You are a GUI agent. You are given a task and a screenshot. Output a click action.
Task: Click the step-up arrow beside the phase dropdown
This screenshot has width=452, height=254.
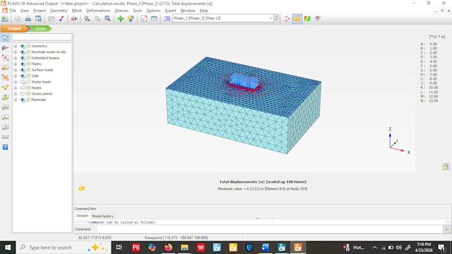[277, 17]
